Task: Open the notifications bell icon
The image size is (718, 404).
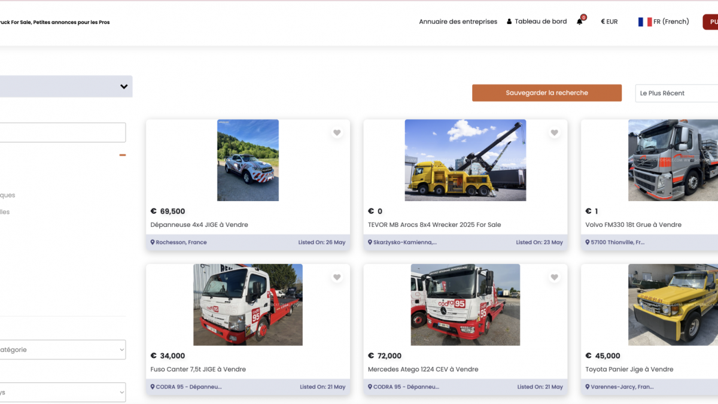Action: 579,22
